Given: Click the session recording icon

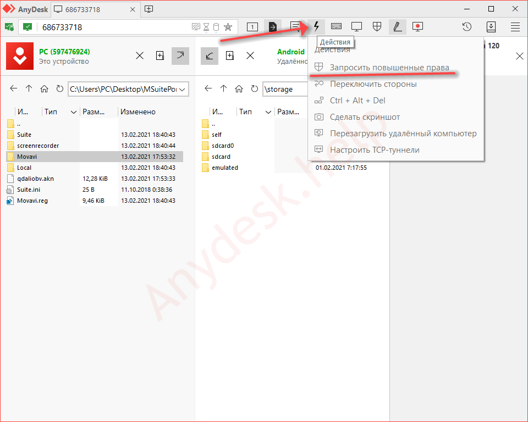Looking at the screenshot, I should (x=417, y=26).
